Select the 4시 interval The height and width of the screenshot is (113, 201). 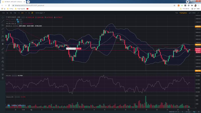tap(22, 13)
